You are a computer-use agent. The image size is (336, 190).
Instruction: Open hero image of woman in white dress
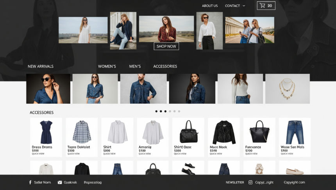pyautogui.click(x=83, y=30)
